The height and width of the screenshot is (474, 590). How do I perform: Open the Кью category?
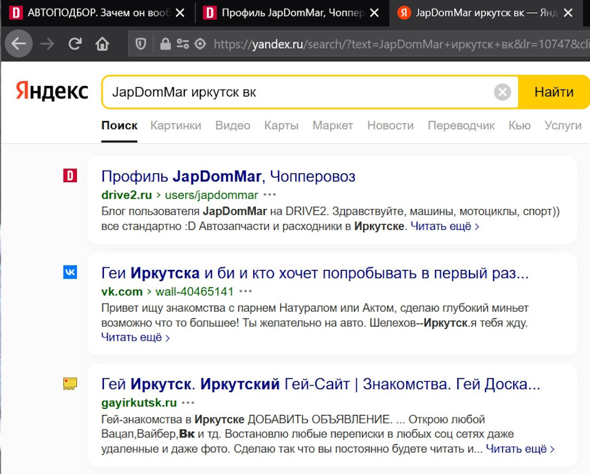tap(519, 125)
